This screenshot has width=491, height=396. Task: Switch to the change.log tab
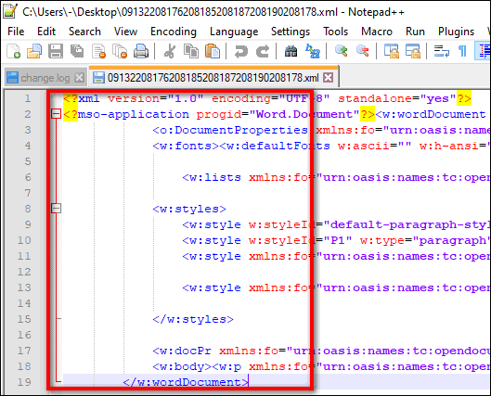click(x=45, y=78)
